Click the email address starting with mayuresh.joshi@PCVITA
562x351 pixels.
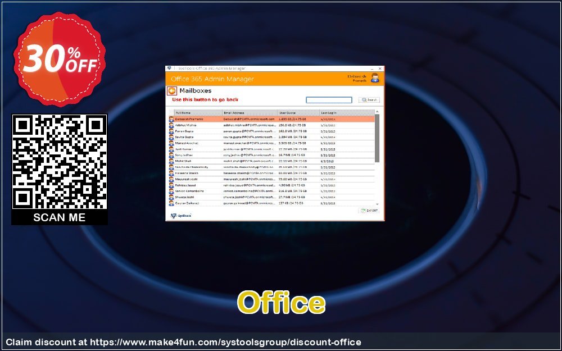coord(250,179)
